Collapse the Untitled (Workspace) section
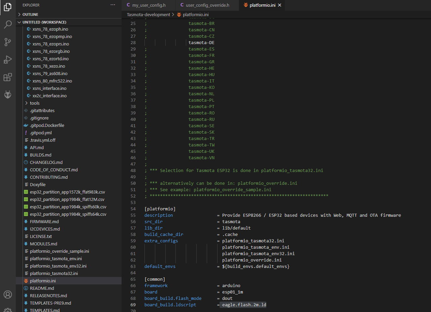 [69, 22]
